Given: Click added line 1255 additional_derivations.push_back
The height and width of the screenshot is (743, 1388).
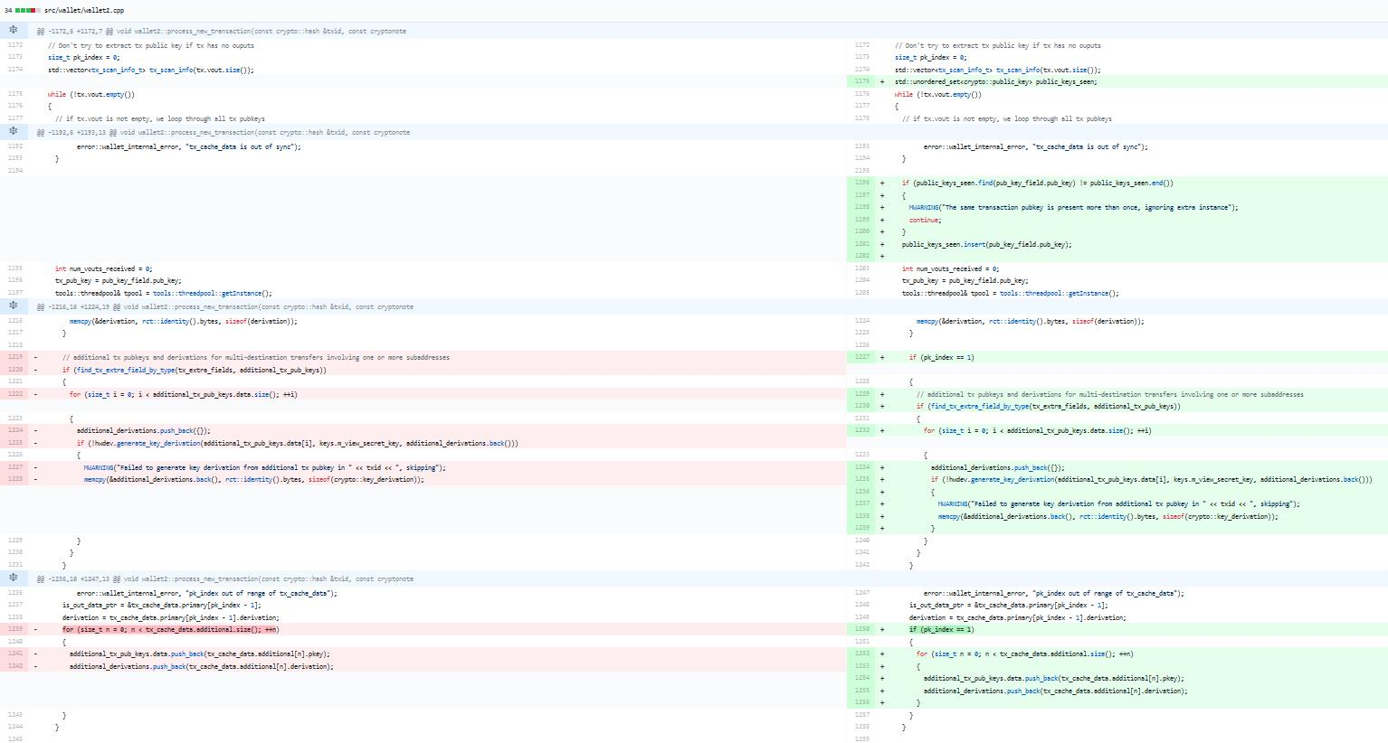Looking at the screenshot, I should 1055,691.
